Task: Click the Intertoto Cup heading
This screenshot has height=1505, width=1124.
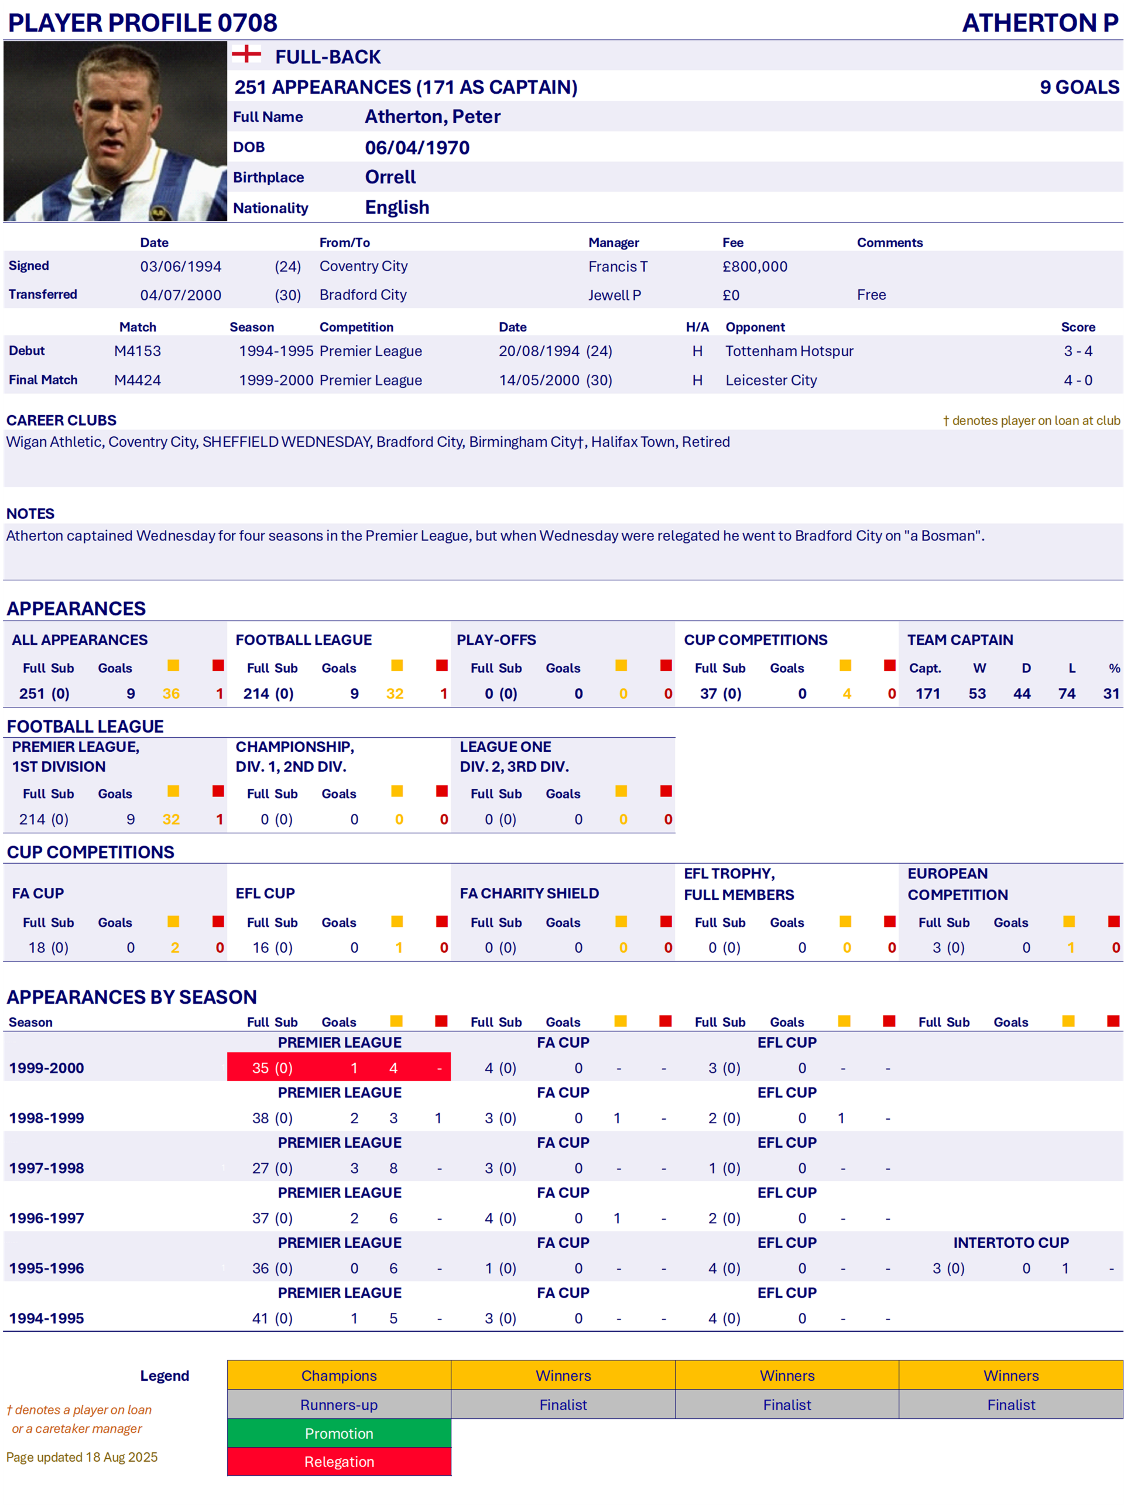Action: point(1010,1243)
